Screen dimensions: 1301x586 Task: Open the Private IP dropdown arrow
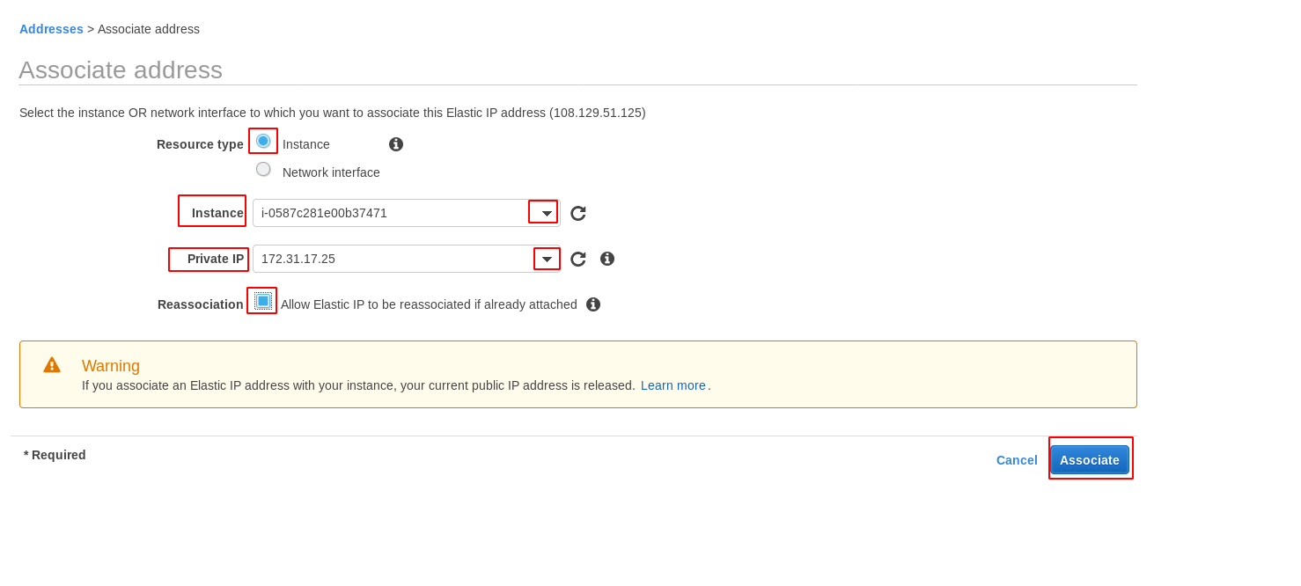click(x=547, y=259)
